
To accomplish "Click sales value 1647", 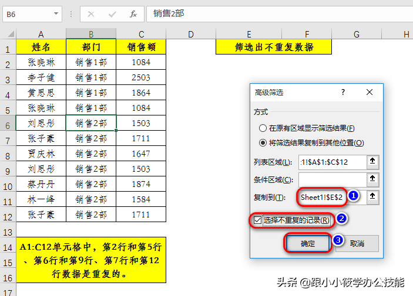I will pyautogui.click(x=141, y=154).
